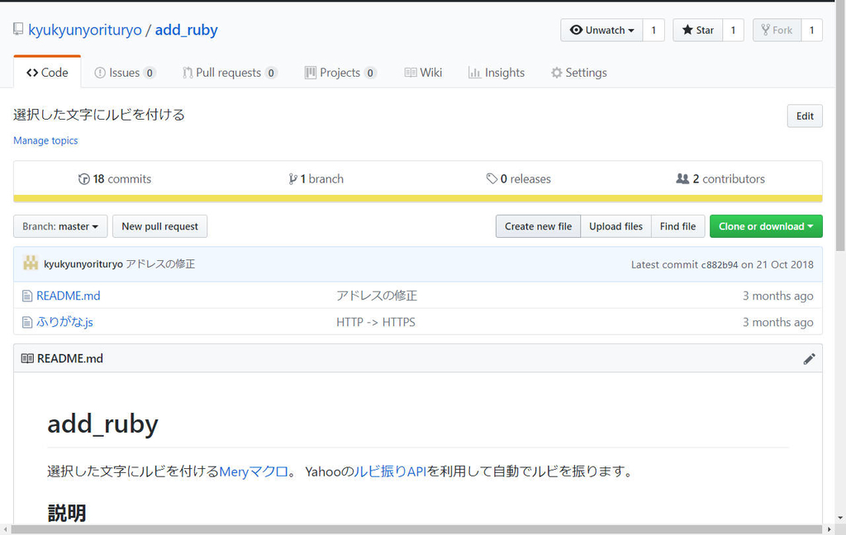Open the ふりがな.js file
Image resolution: width=846 pixels, height=535 pixels.
(64, 323)
